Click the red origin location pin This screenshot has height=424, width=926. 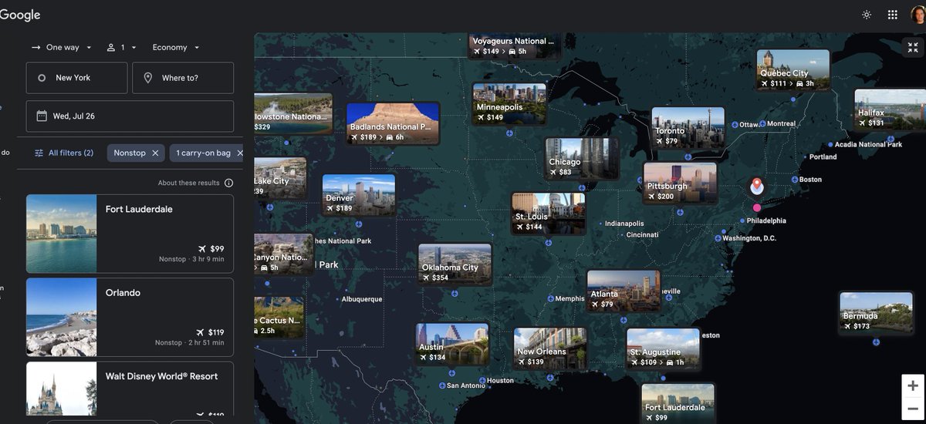click(757, 187)
